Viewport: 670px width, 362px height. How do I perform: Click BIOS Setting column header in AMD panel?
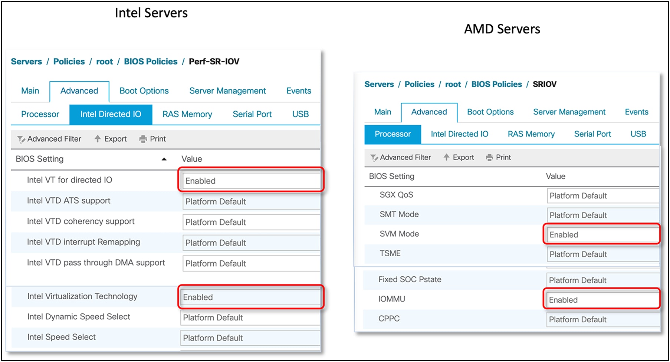[391, 177]
